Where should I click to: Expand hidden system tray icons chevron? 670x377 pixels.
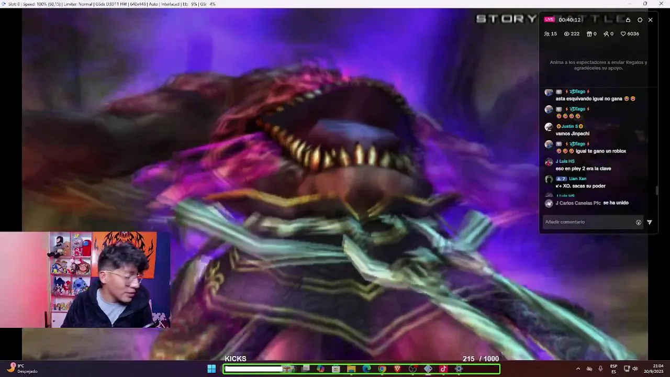coord(578,369)
